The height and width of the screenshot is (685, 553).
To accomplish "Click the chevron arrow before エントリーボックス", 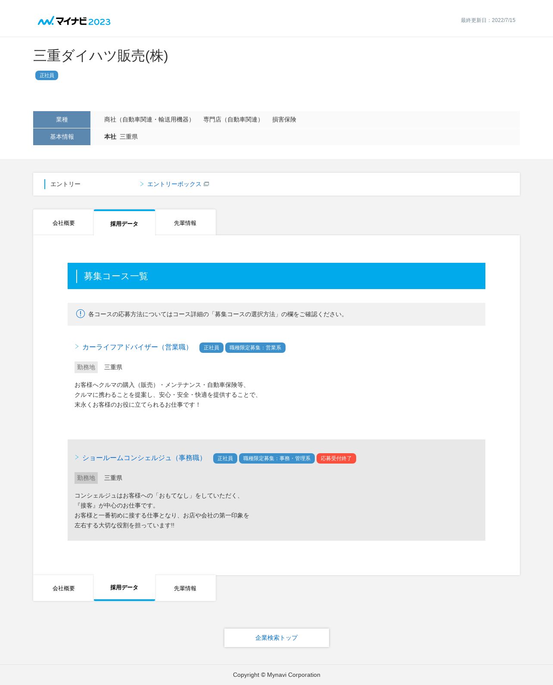I will pos(142,184).
